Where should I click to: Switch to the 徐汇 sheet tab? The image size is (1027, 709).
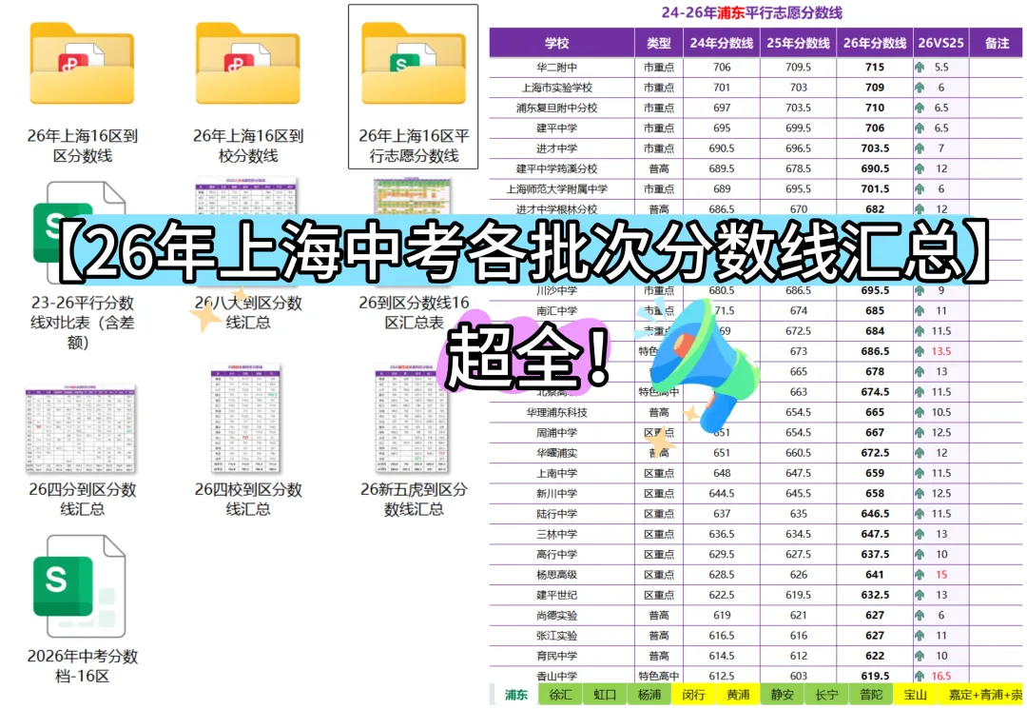[560, 695]
